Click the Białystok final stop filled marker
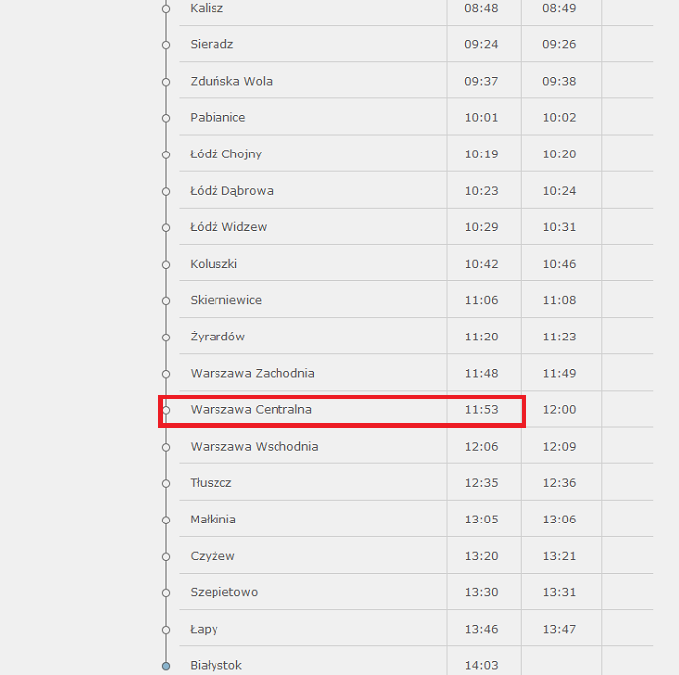 [166, 666]
